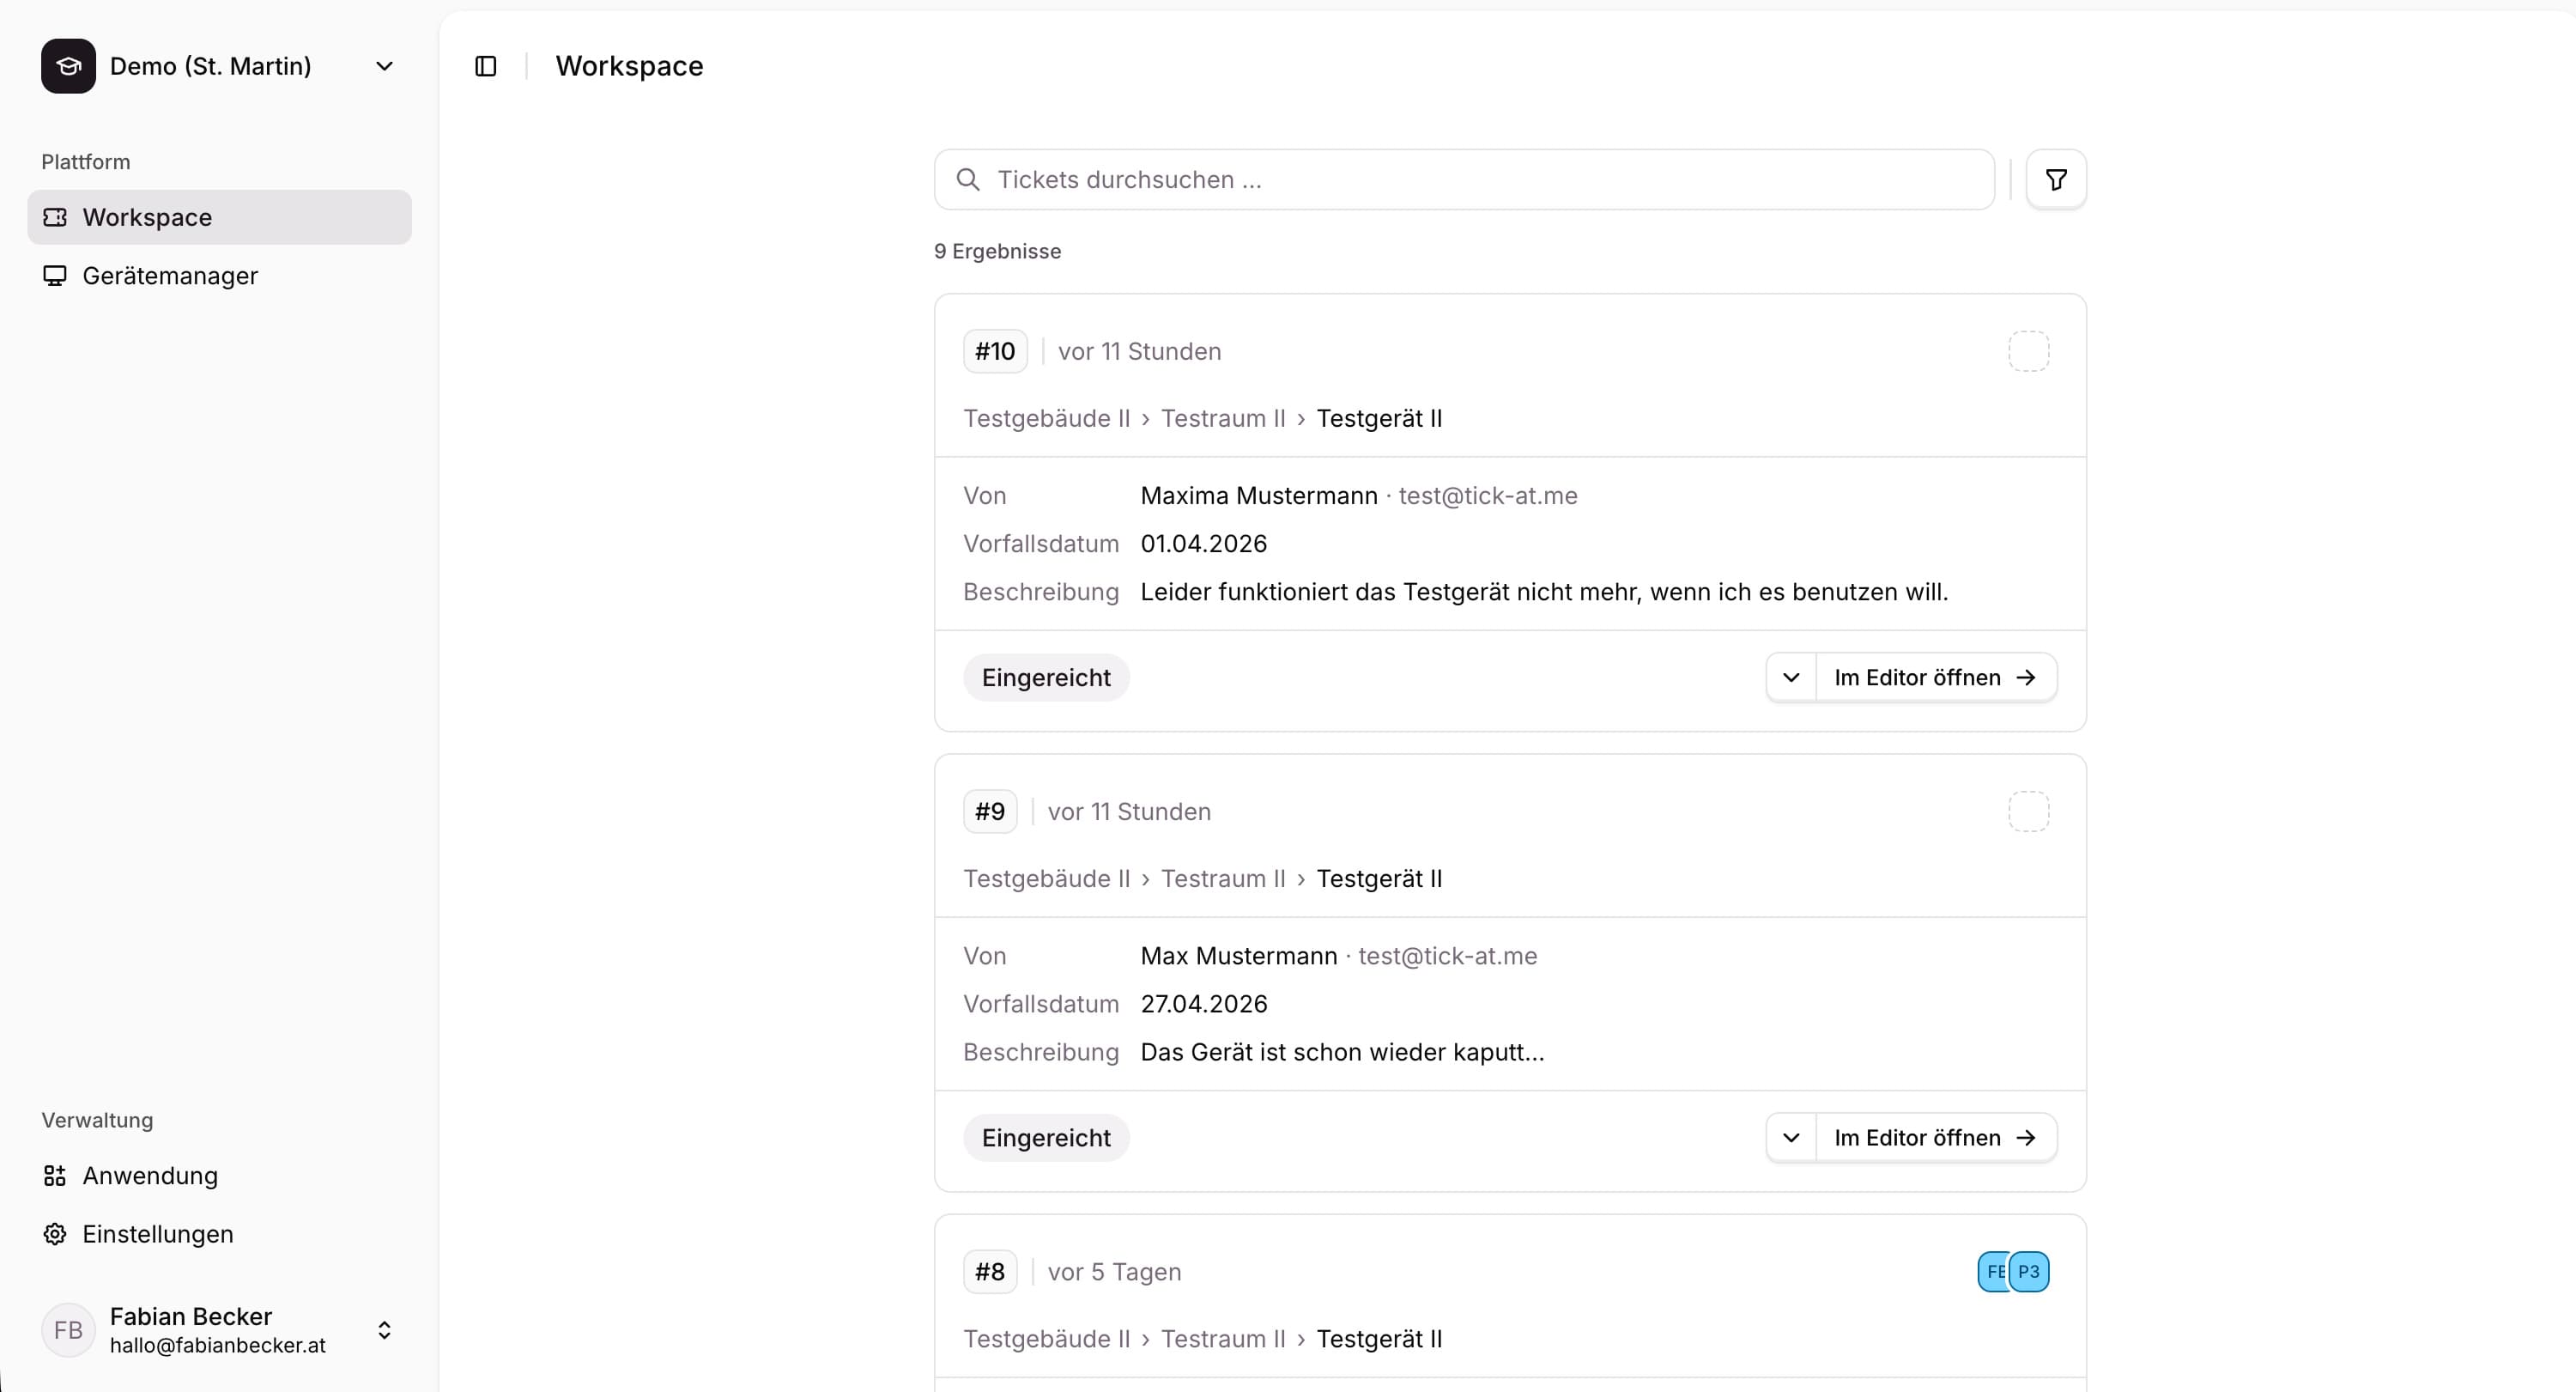Click the Demo school logo icon

68,66
